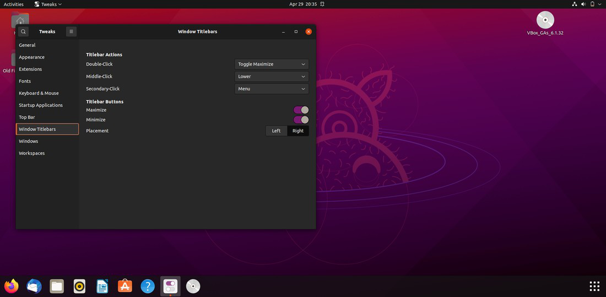
Task: Turn off the Minimize titlebar button toggle
Action: tap(301, 120)
